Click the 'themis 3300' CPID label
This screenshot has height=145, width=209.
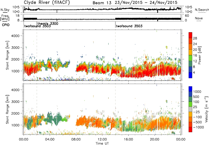pyautogui.click(x=48, y=24)
